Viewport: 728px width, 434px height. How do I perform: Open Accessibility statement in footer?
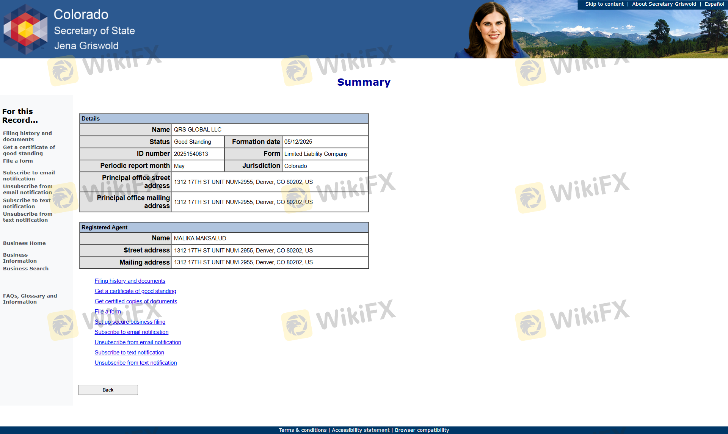(360, 430)
